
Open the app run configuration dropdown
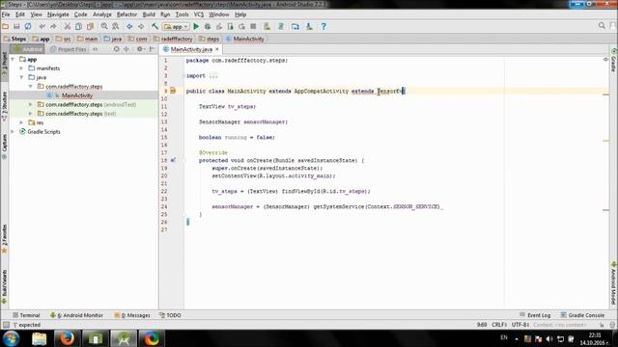click(176, 26)
